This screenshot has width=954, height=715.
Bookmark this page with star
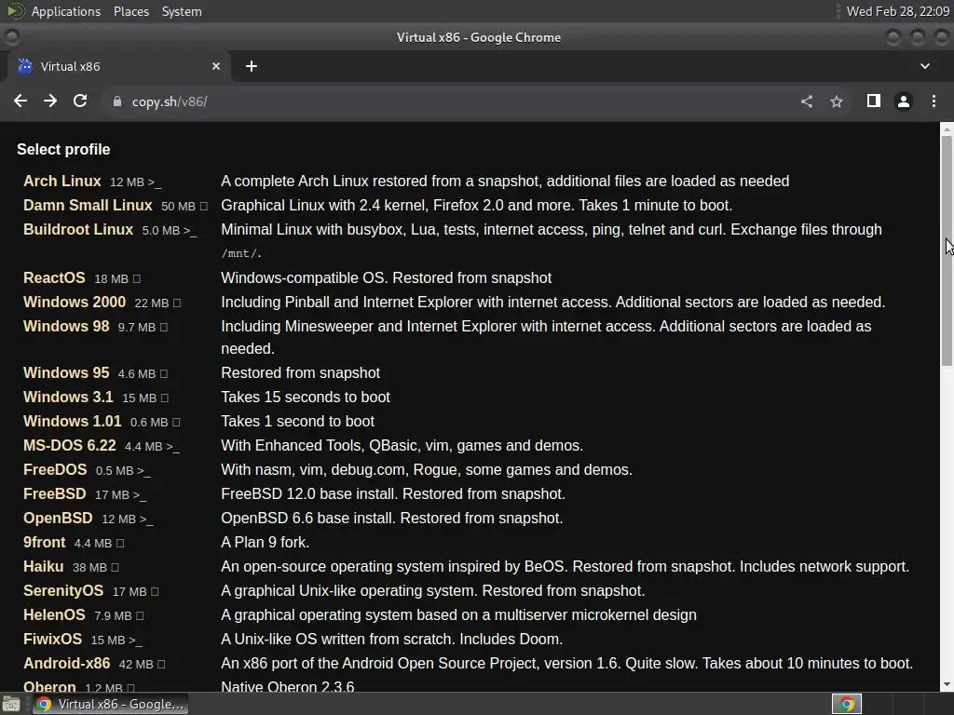tap(837, 101)
